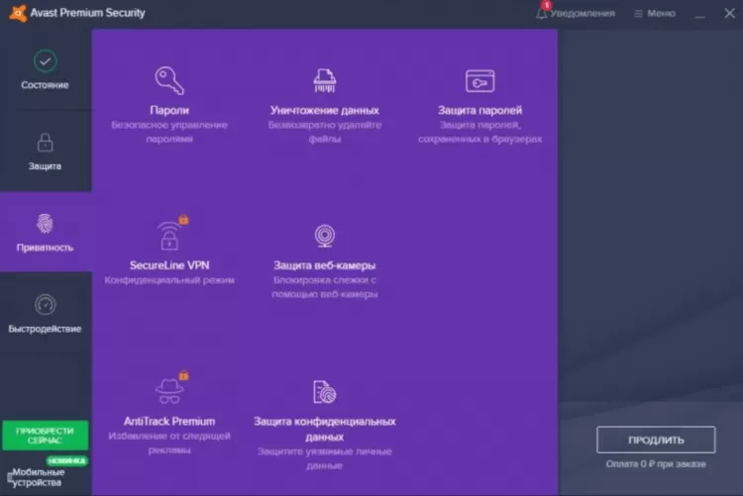Open the Уведомления bell icon
The image size is (743, 496).
click(541, 13)
